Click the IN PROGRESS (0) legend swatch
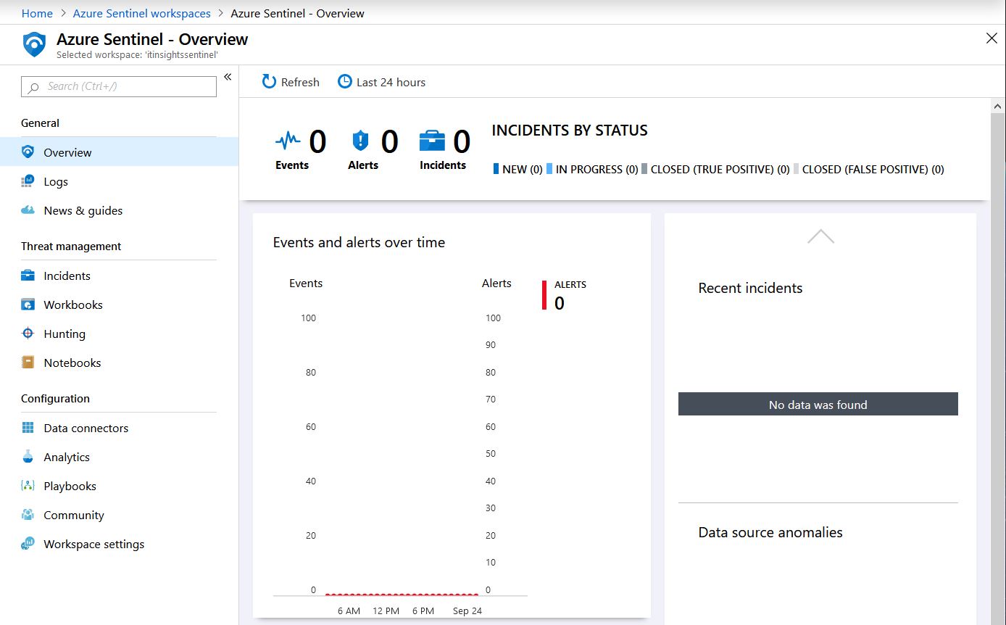This screenshot has height=625, width=1006. [549, 169]
